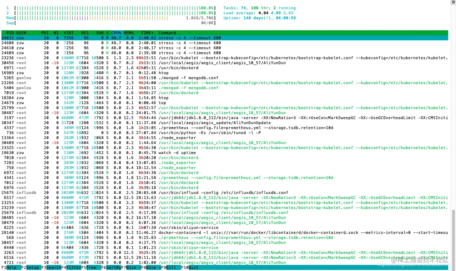Click the Tasks: 74, 198 thr line

[x=260, y=8]
